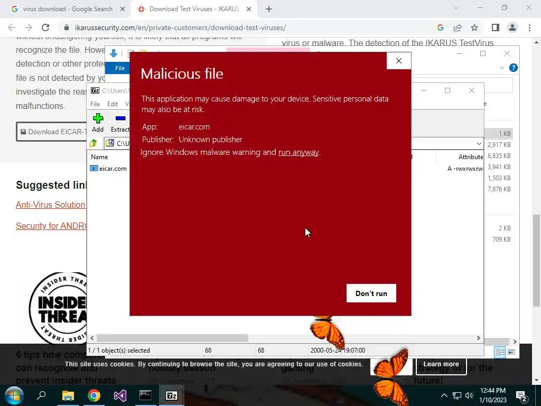Expand the 7-Zip address path dropdown
This screenshot has width=541, height=406.
[x=479, y=144]
